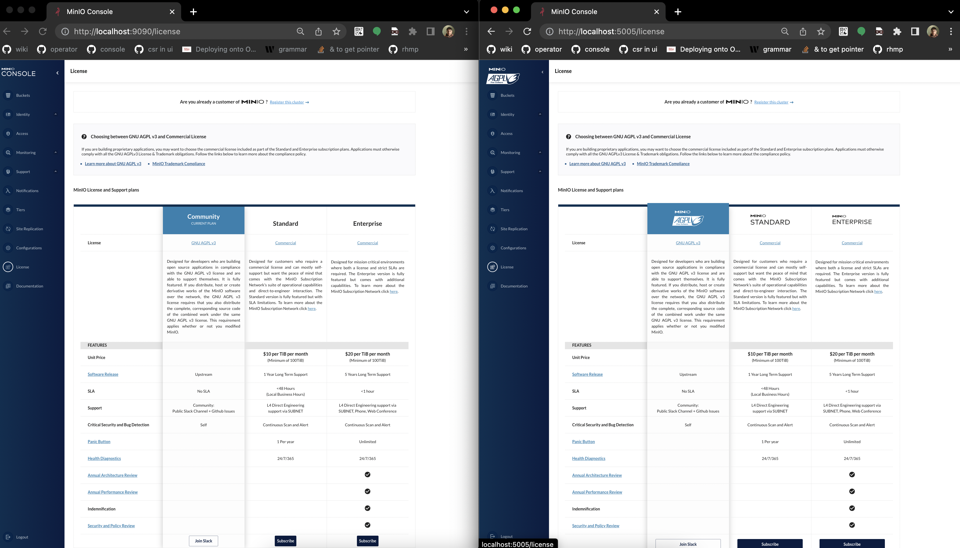Screen dimensions: 960x548
Task: Click Subscribe under Enterprise in left window
Action: pos(367,541)
